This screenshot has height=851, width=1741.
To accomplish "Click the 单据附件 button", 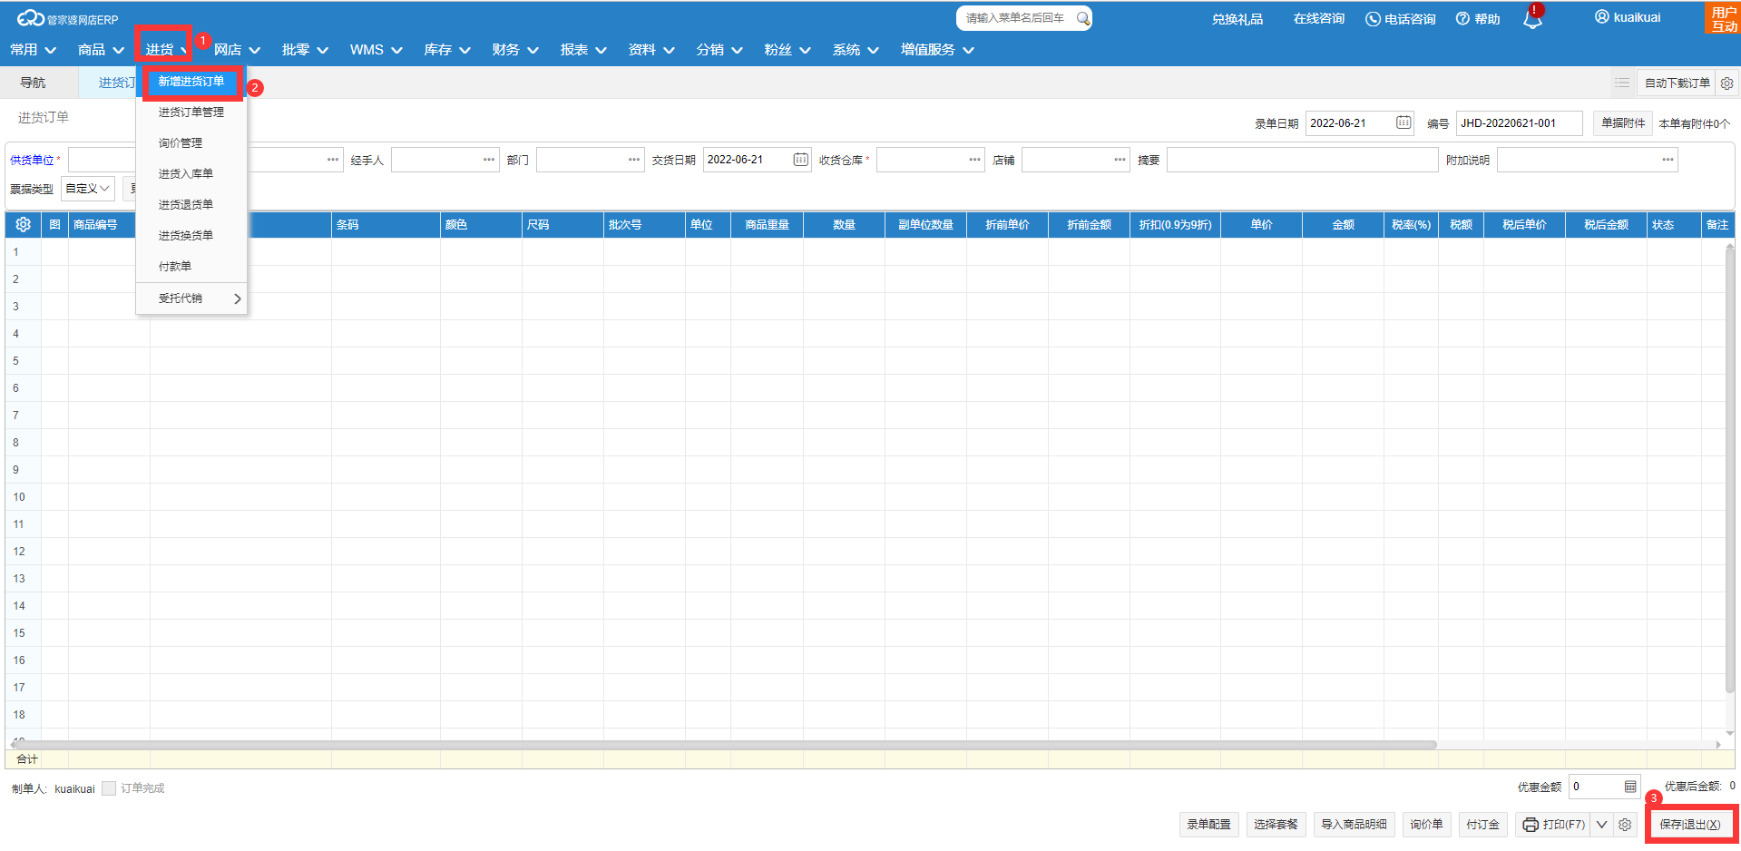I will click(1622, 123).
